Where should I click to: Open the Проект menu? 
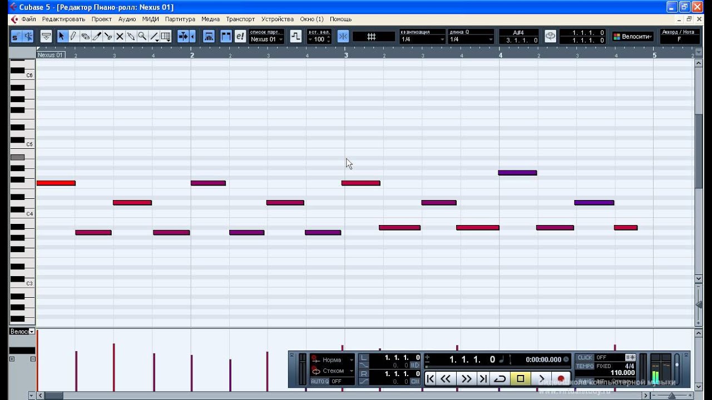pyautogui.click(x=102, y=19)
